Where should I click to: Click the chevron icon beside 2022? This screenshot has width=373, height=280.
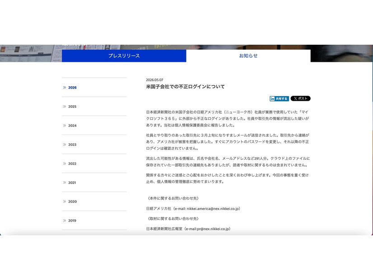coord(65,163)
